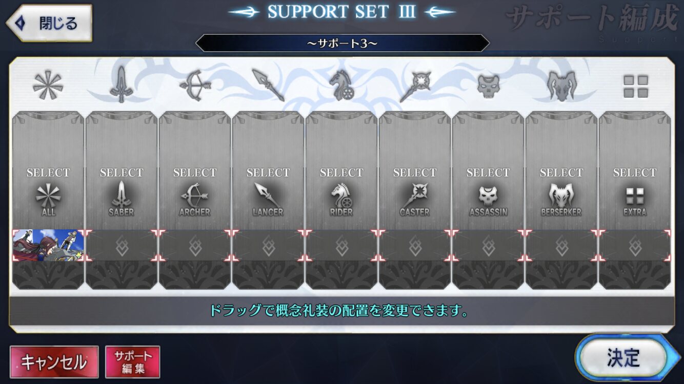Viewport: 684px width, 384px height.
Task: Pick the RIDER class servant slot
Action: click(341, 170)
